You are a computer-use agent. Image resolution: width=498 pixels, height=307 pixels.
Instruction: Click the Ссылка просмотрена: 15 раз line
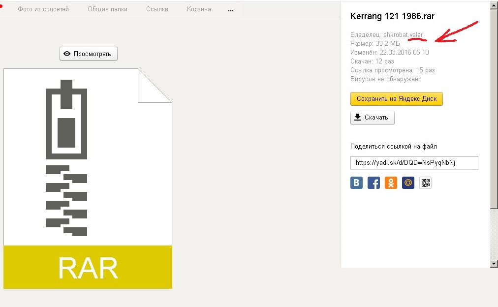pyautogui.click(x=392, y=70)
